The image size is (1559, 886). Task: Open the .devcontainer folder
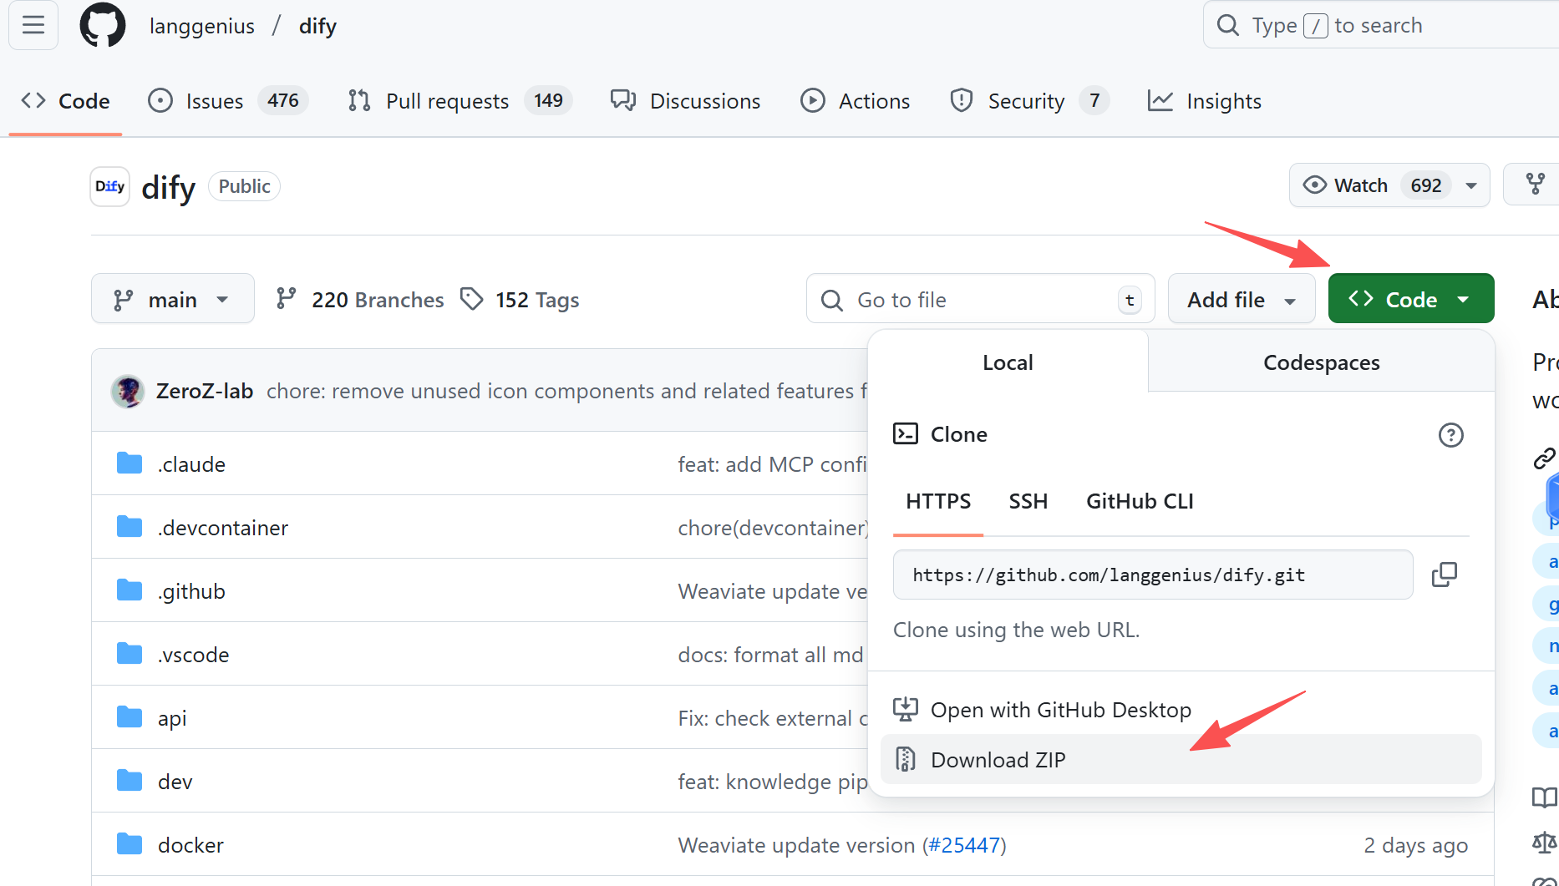[223, 528]
